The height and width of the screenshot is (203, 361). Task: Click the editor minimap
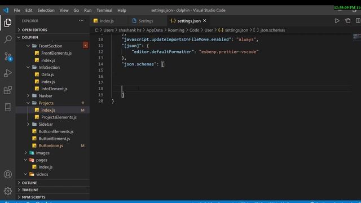pos(357,37)
